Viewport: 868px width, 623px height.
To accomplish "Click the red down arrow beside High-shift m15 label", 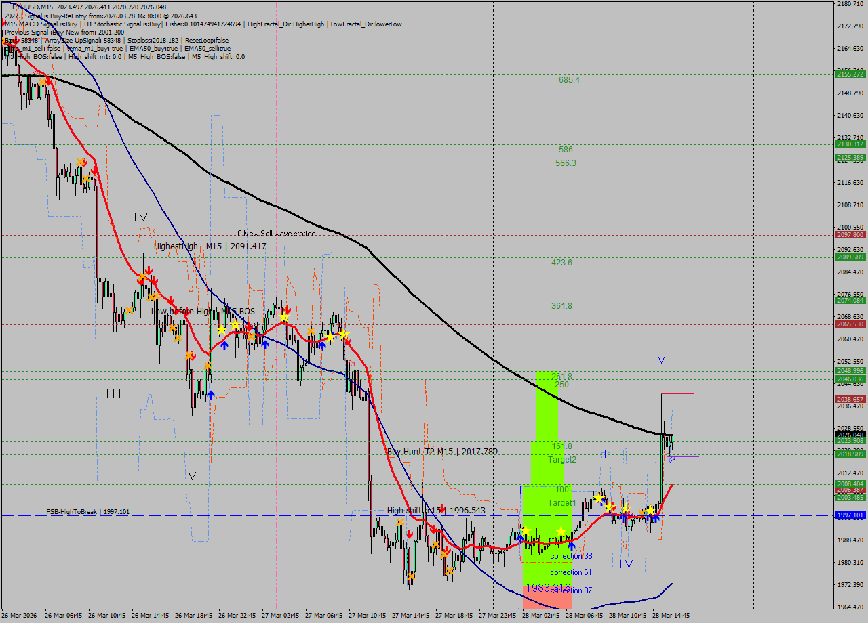I will click(442, 509).
